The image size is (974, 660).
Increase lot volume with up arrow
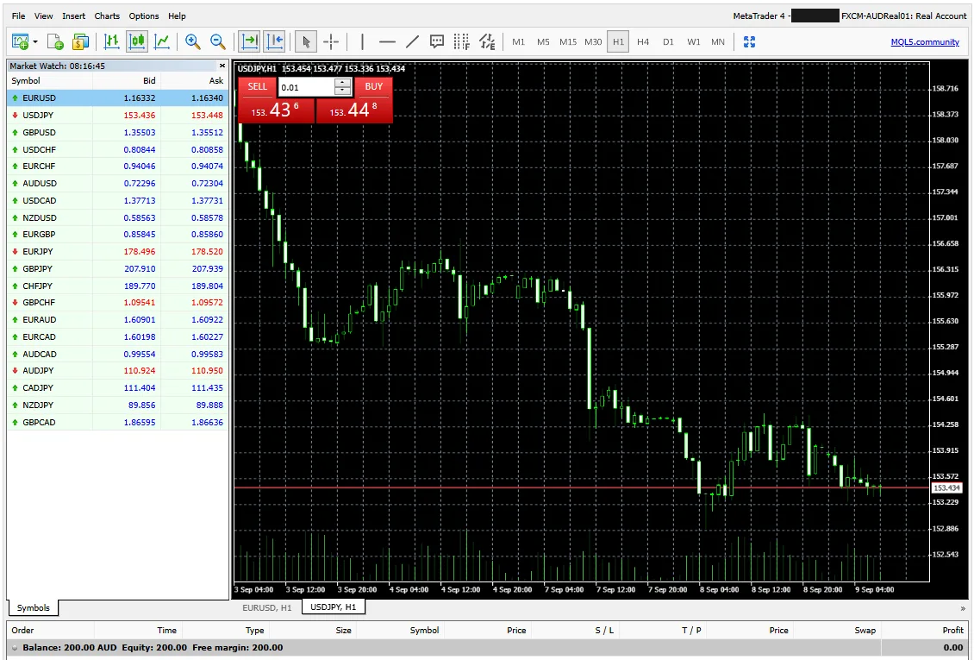(x=343, y=83)
